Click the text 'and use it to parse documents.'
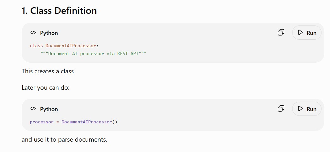This screenshot has height=152, width=330. [x=64, y=139]
